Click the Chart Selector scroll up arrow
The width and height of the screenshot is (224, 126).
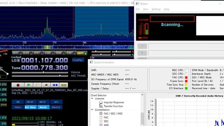[142, 95]
